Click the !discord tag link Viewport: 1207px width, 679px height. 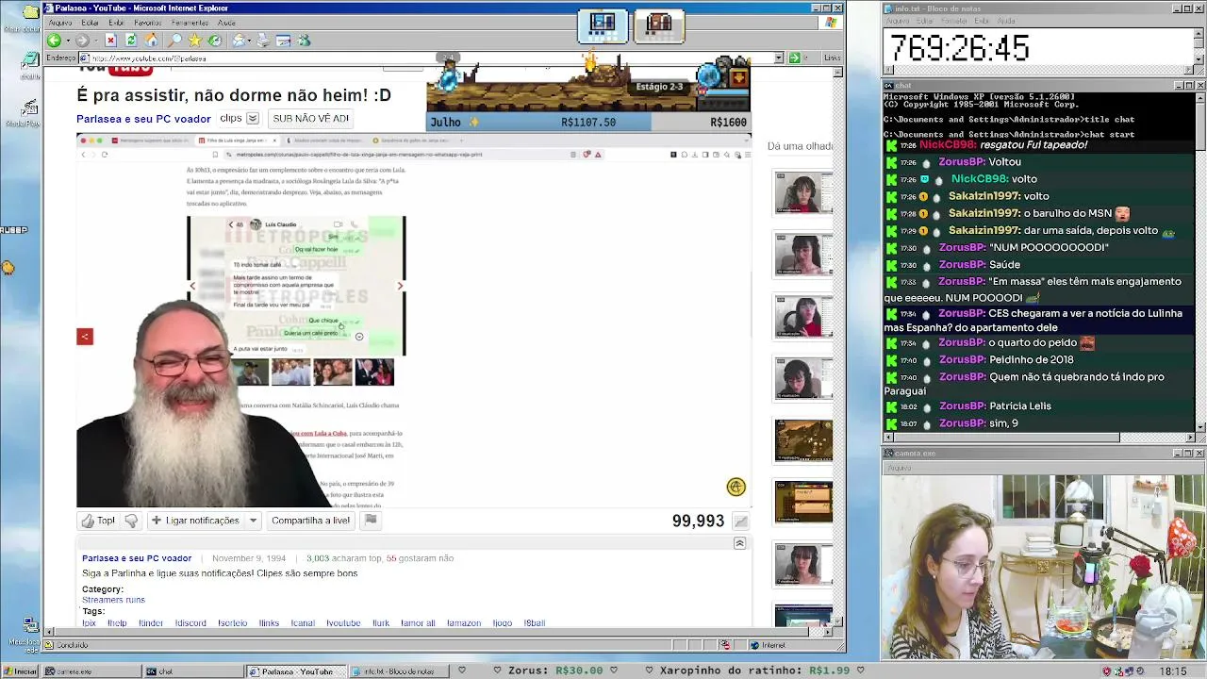coord(190,623)
